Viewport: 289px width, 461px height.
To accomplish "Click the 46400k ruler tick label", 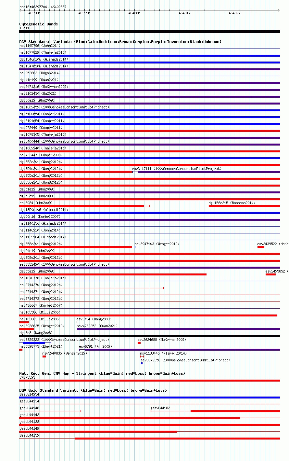I will (x=134, y=13).
